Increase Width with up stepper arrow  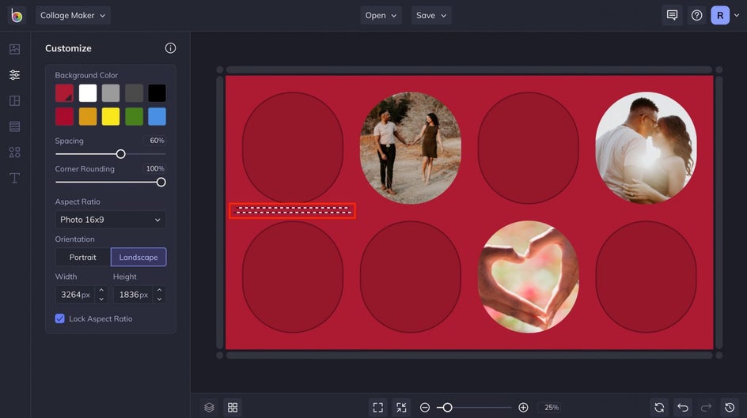pos(101,290)
